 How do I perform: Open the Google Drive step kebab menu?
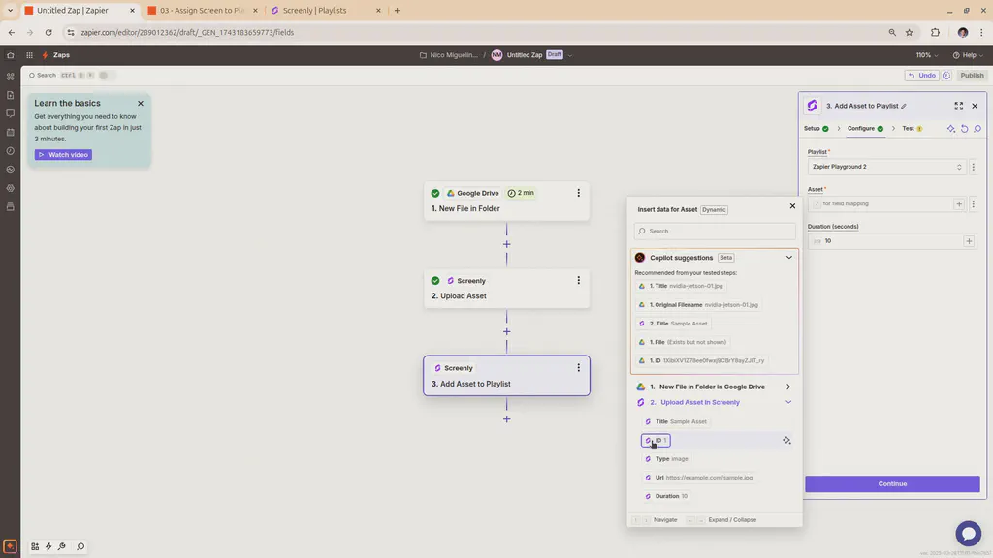point(578,193)
